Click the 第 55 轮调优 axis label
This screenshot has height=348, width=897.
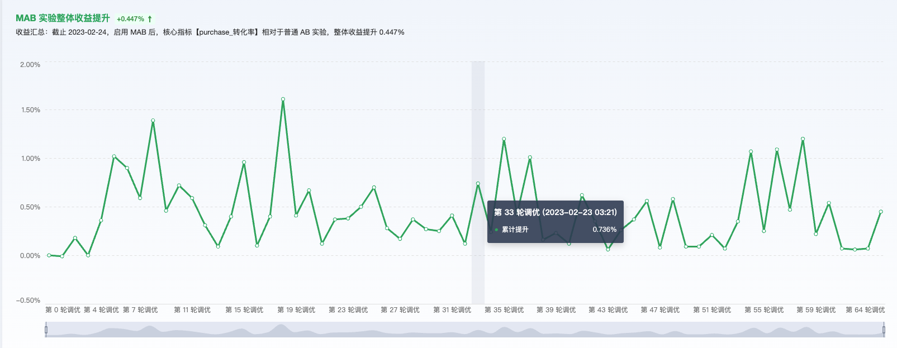[764, 310]
